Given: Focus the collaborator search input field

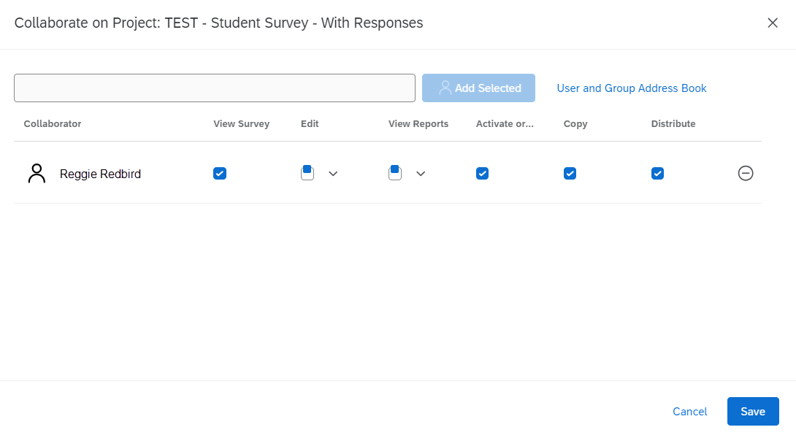Looking at the screenshot, I should [215, 88].
